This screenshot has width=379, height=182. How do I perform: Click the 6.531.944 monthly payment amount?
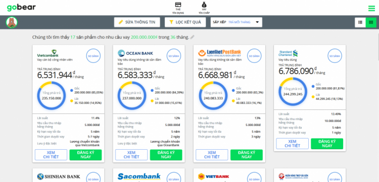coord(55,75)
